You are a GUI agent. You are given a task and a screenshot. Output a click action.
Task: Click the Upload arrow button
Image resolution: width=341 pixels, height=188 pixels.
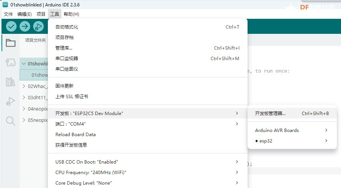click(x=25, y=26)
